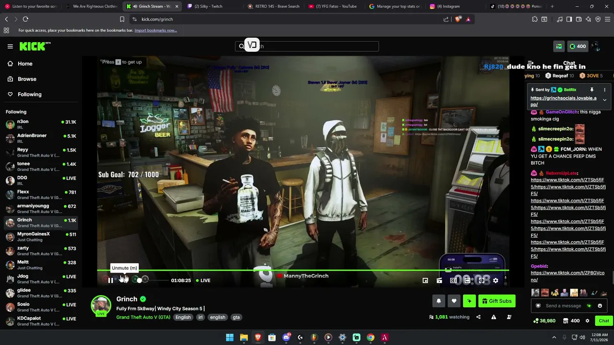Open DDG channel in Following list
614x345 pixels.
[41, 181]
